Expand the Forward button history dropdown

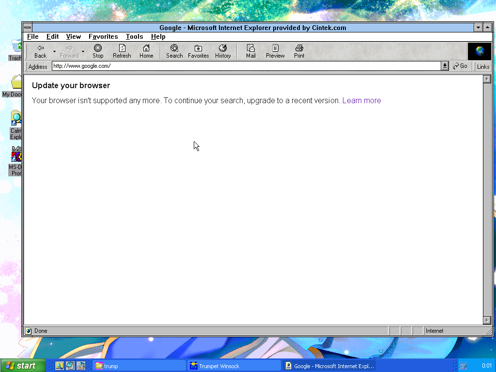(83, 51)
